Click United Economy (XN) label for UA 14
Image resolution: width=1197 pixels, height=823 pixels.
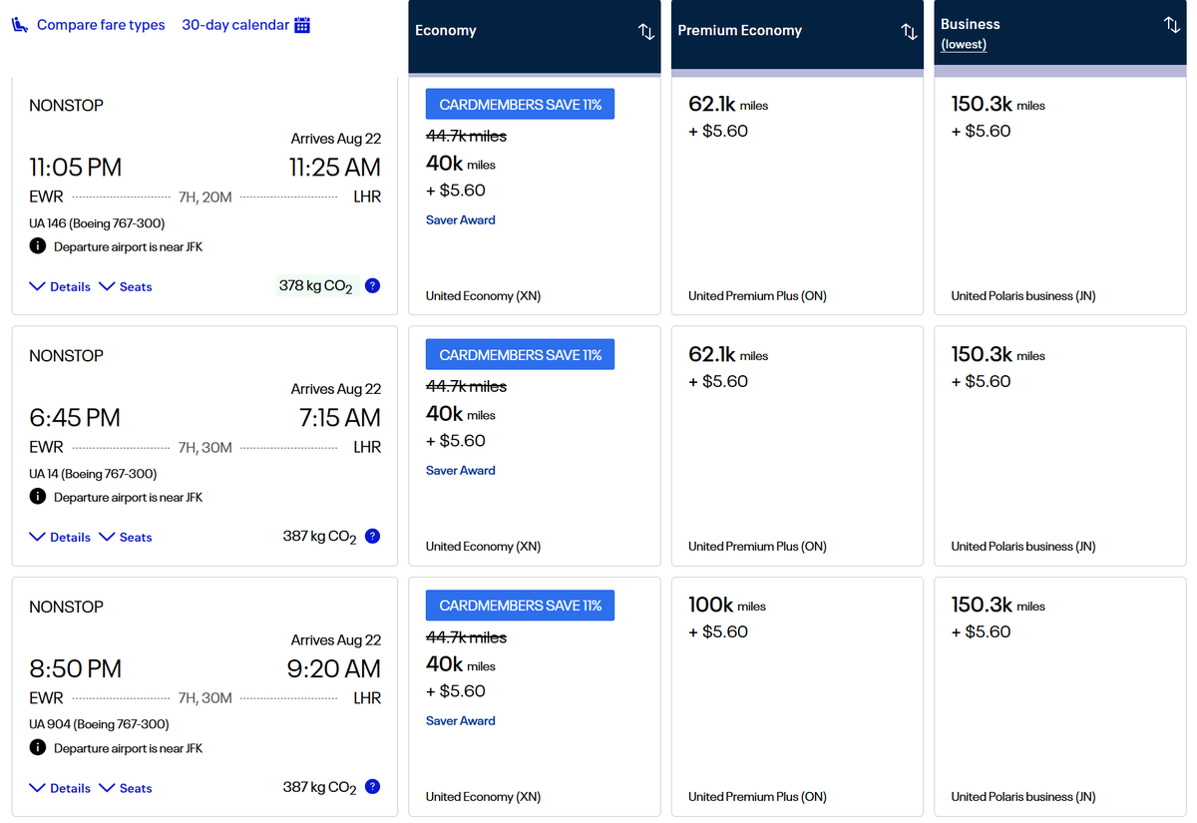click(483, 546)
